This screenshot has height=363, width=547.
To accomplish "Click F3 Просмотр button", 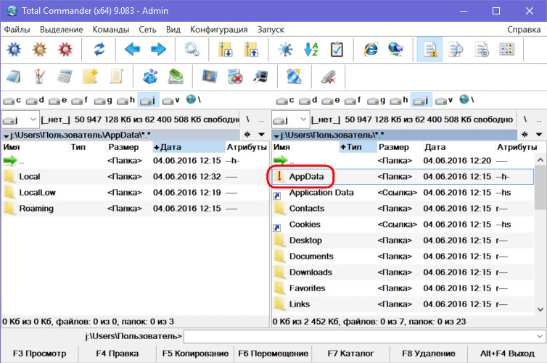I will (39, 354).
